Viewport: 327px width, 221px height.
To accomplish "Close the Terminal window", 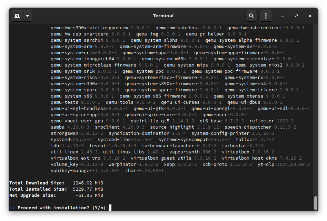I will 310,16.
